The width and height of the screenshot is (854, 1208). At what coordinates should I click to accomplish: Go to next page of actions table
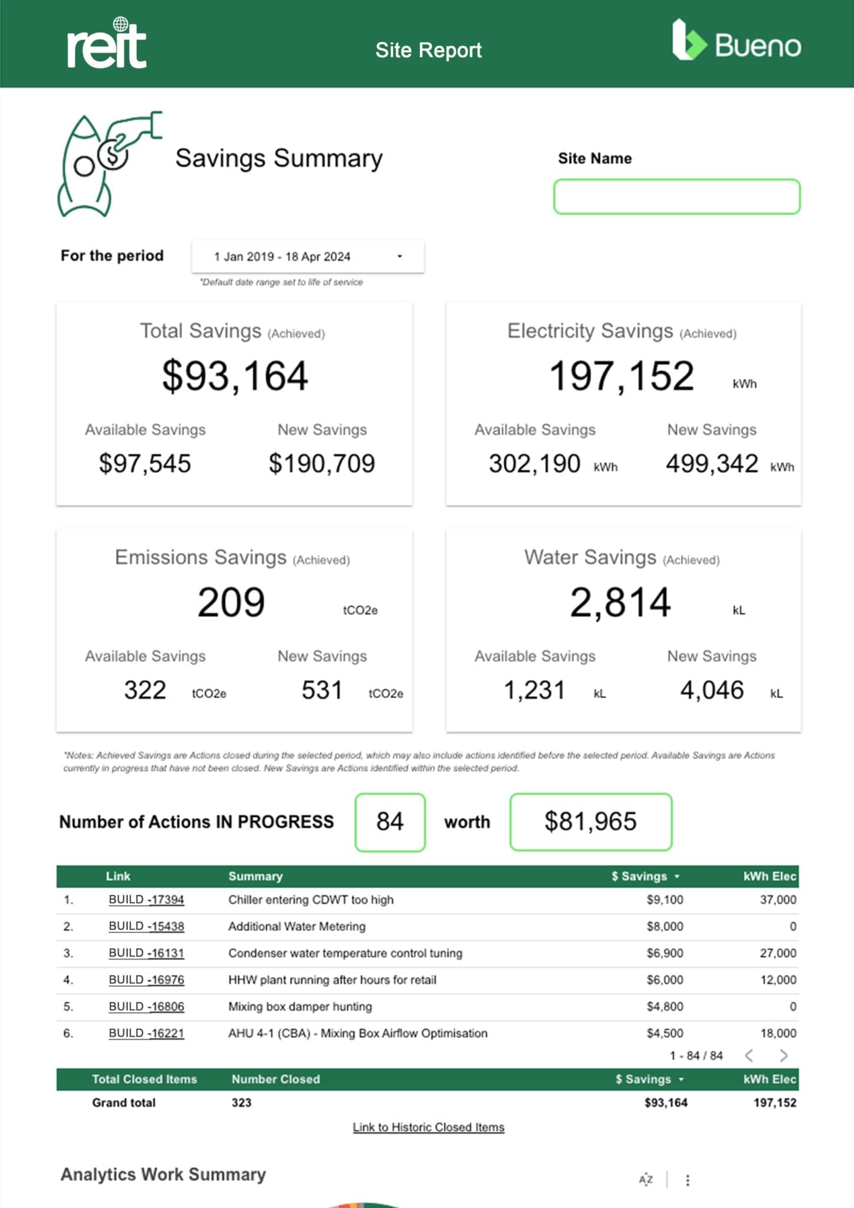783,1056
